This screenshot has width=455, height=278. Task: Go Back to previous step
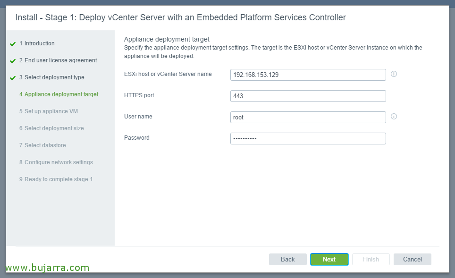[x=287, y=259]
